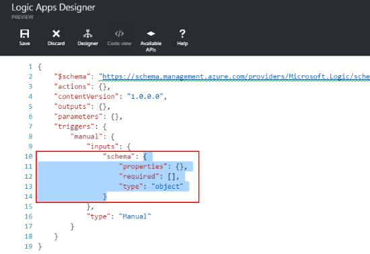Click the "$schema" key on line 2
Screen dimensions: 370x254
coord(72,77)
